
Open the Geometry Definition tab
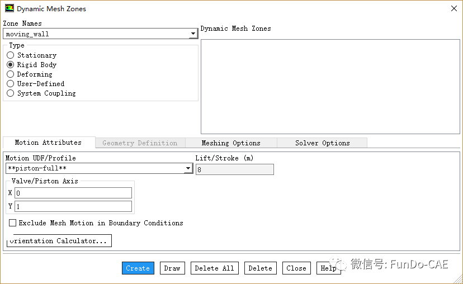(140, 143)
